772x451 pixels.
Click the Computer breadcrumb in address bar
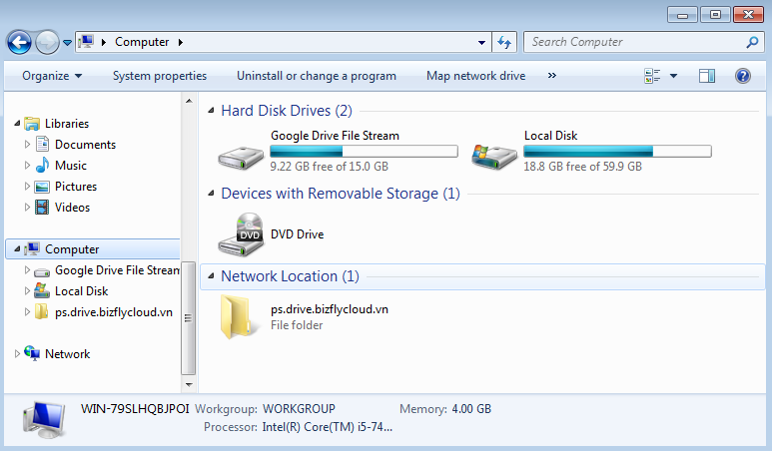[142, 42]
